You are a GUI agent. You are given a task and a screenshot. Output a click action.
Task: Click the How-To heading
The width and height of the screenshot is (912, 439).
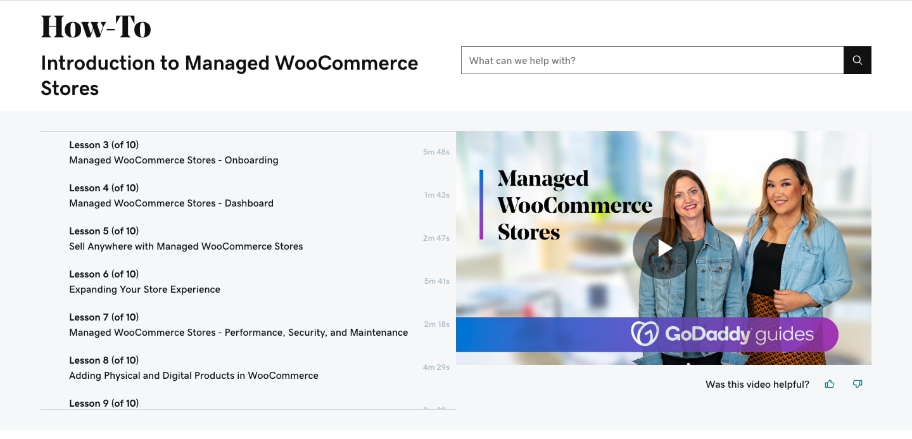[x=96, y=27]
